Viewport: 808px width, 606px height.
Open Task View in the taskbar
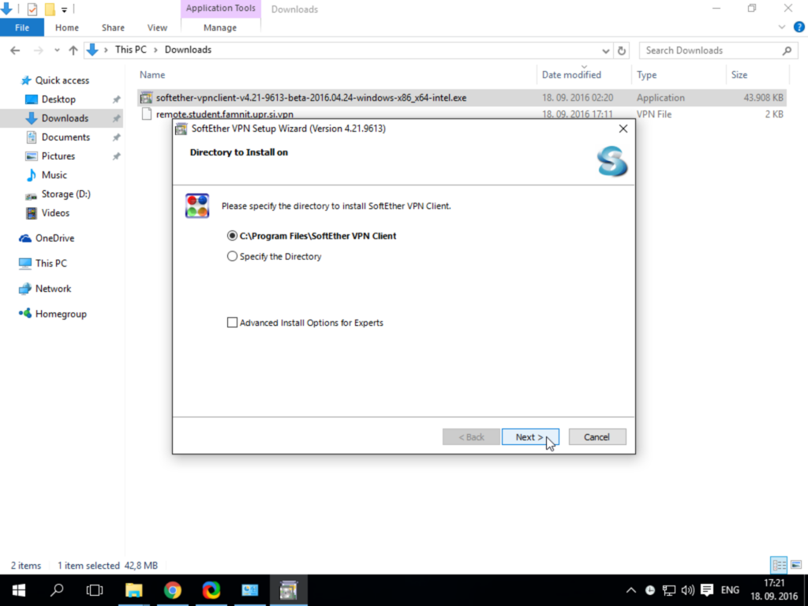pos(95,590)
